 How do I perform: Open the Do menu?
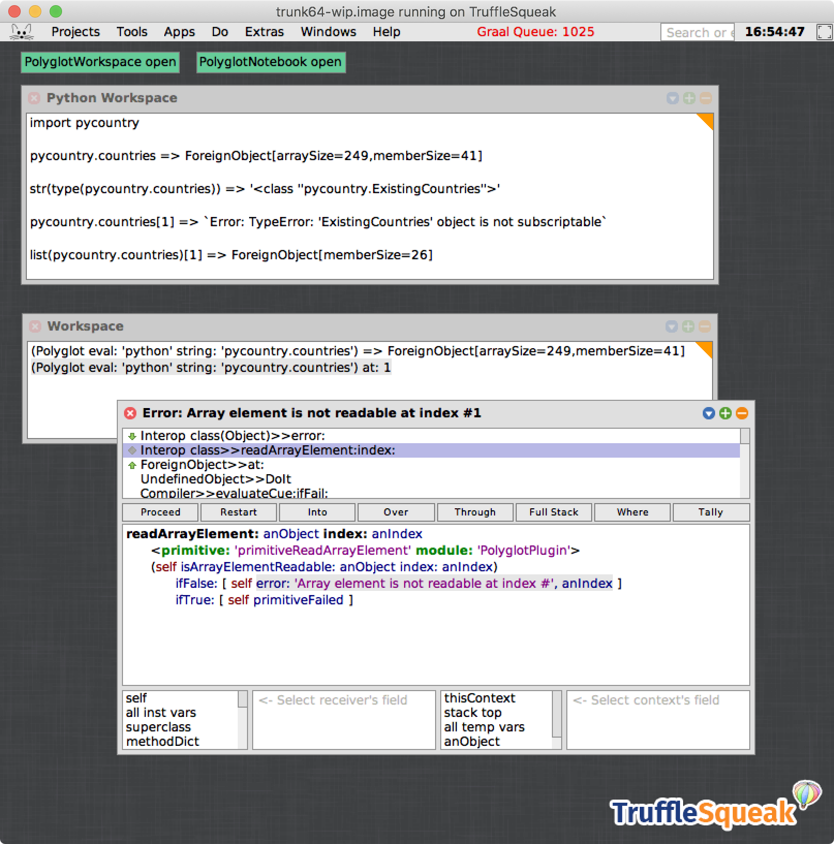pyautogui.click(x=220, y=32)
